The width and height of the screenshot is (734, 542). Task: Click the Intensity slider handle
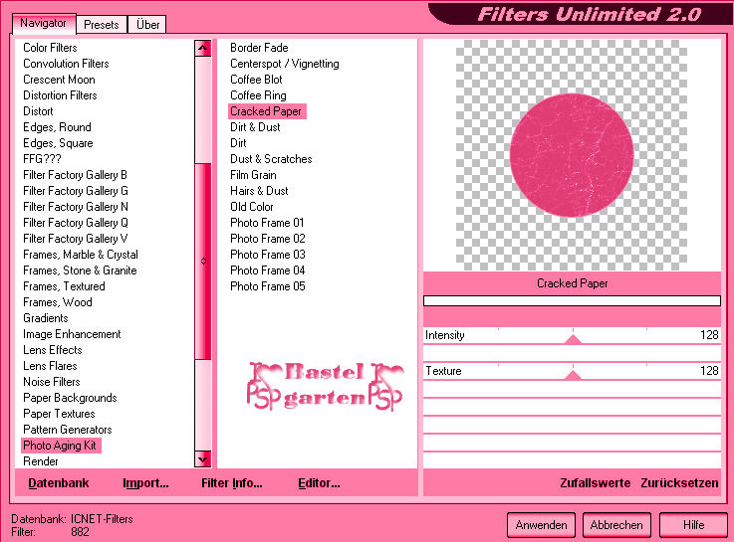pos(572,339)
